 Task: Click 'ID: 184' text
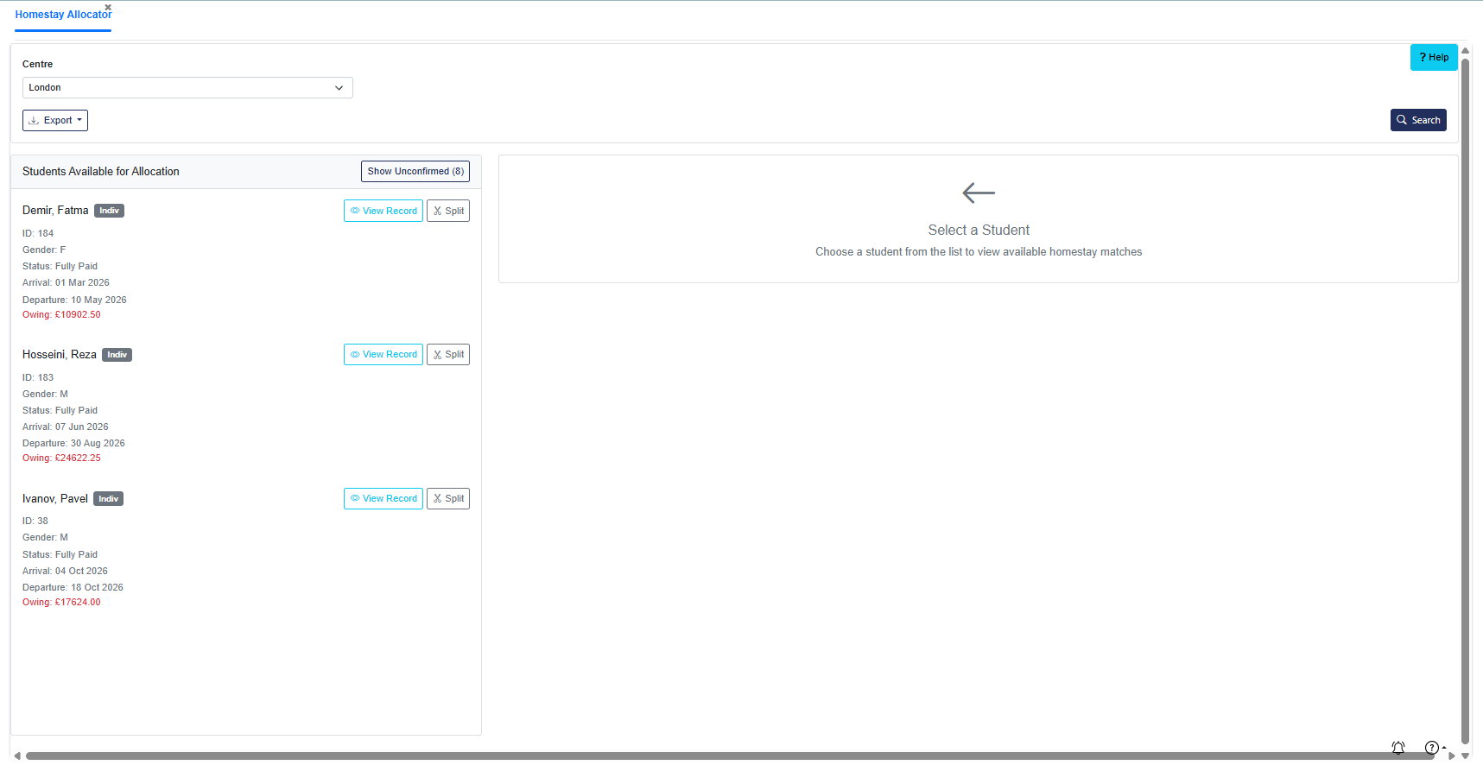click(38, 233)
